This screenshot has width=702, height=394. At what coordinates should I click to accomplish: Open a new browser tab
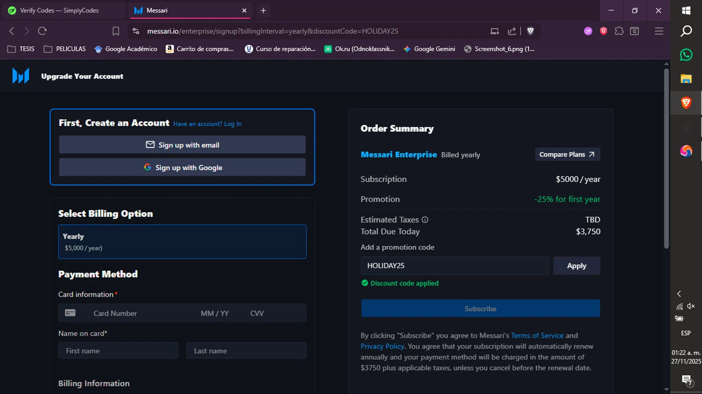click(x=263, y=10)
